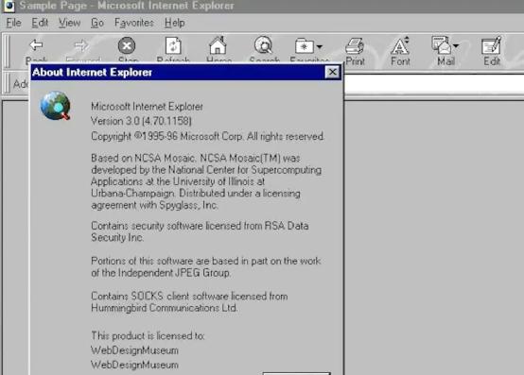Change text size with the Font icon
The image size is (524, 375).
tap(400, 45)
